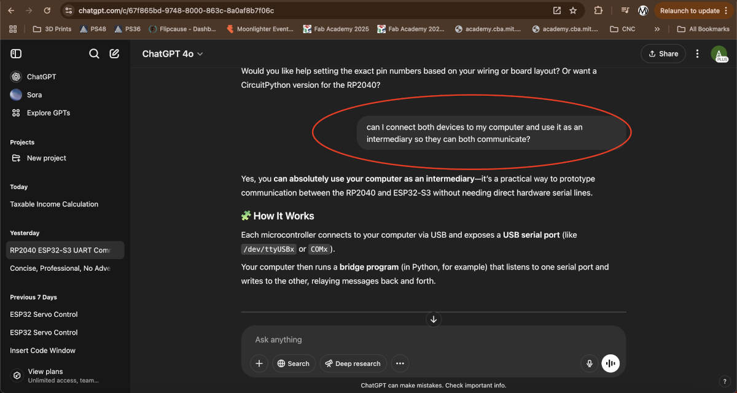Click the How It Works heading
Screen dimensions: 737x393
pos(277,216)
